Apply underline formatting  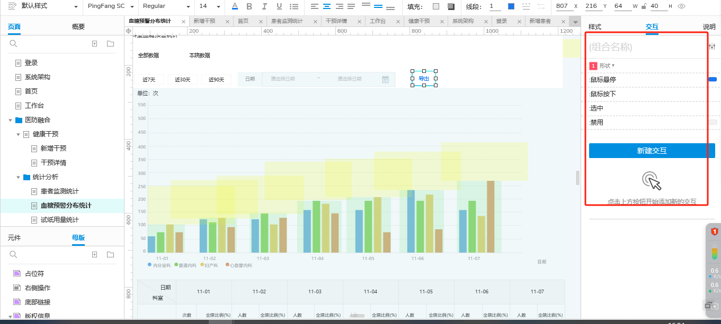[279, 6]
